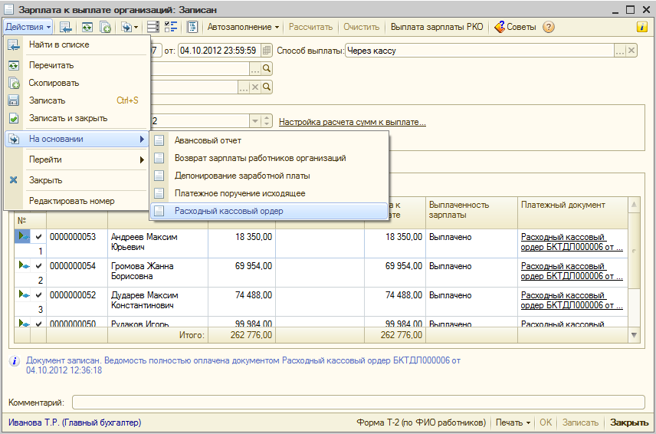The image size is (656, 434).
Task: Click the Перечитать reread toolbar icon
Action: (87, 27)
